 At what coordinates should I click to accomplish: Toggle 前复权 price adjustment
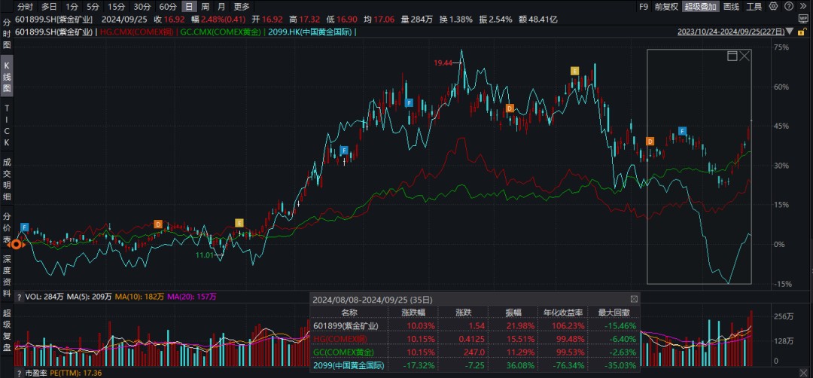(665, 7)
